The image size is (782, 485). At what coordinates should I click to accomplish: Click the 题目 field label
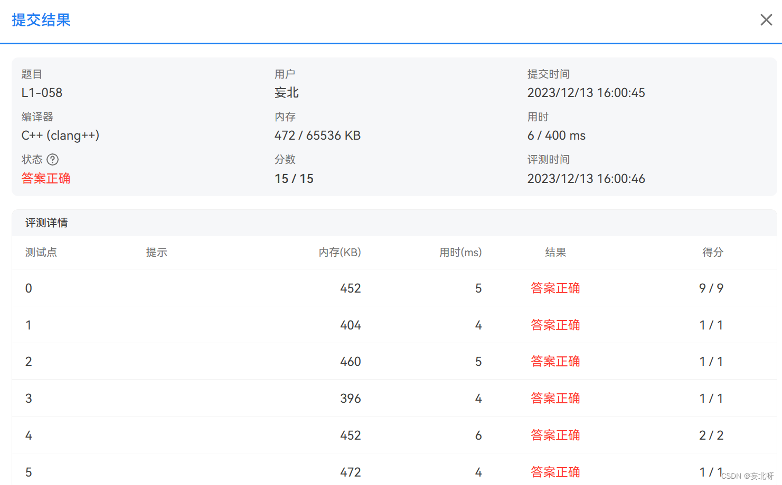pos(32,74)
